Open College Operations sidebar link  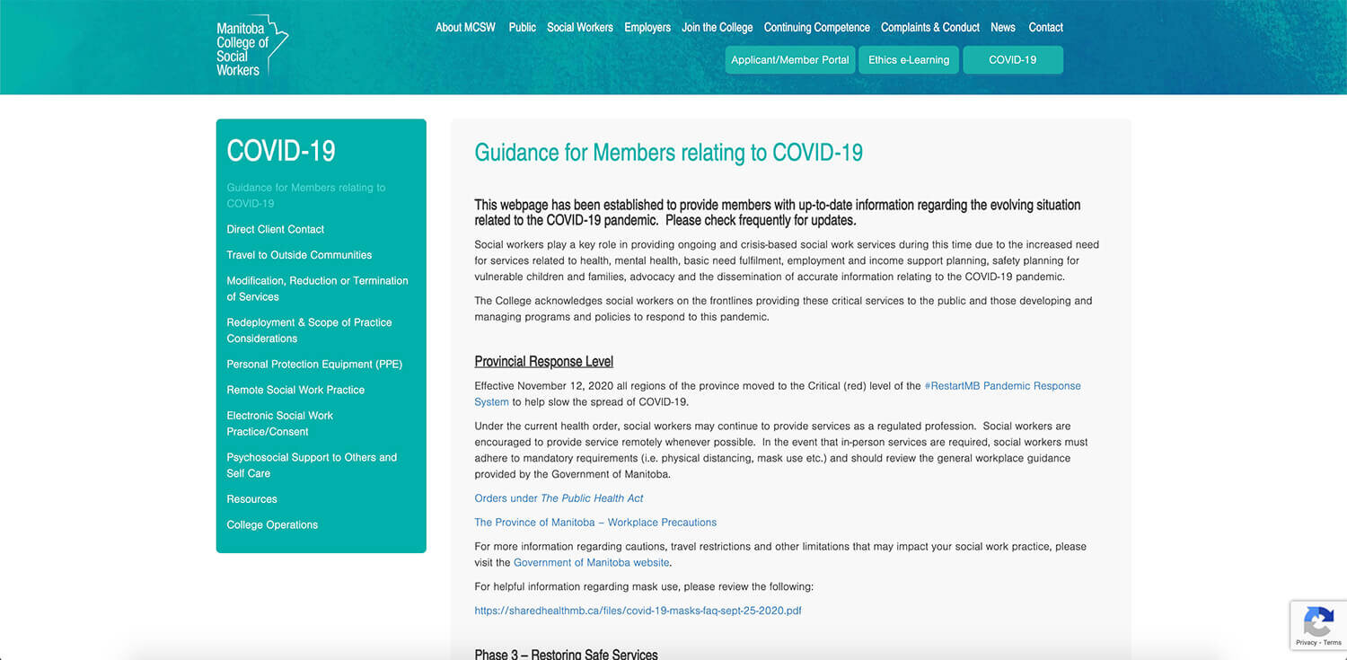272,524
